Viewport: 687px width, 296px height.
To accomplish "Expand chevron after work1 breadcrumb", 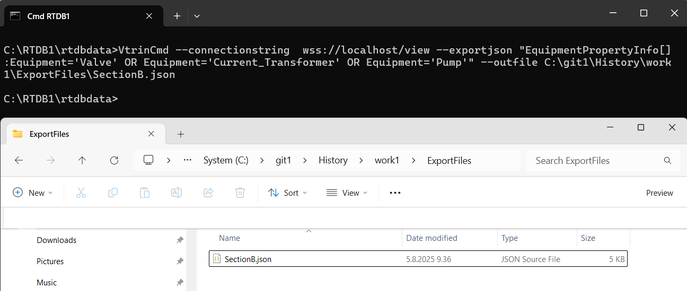I will pos(415,160).
